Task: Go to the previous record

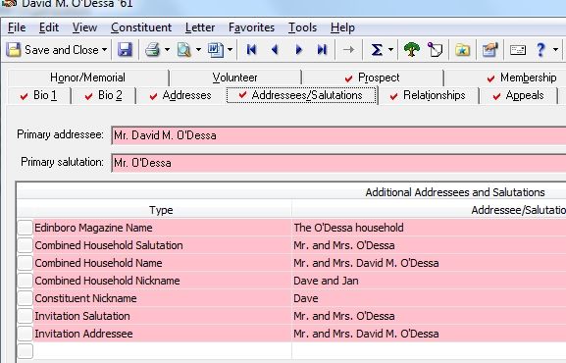Action: pyautogui.click(x=275, y=49)
